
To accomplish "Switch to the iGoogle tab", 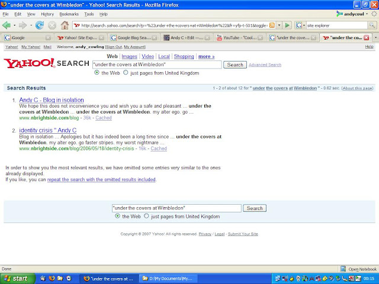I will coord(27,38).
